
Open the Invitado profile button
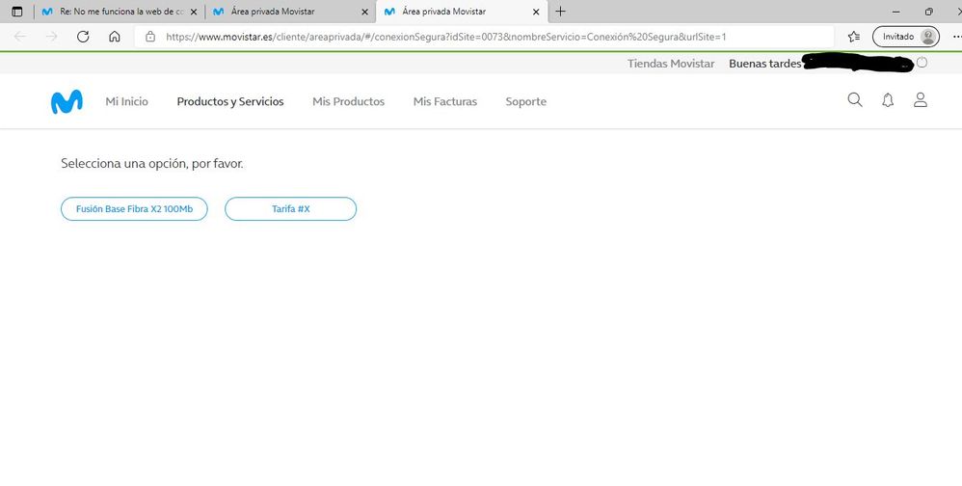(x=905, y=37)
